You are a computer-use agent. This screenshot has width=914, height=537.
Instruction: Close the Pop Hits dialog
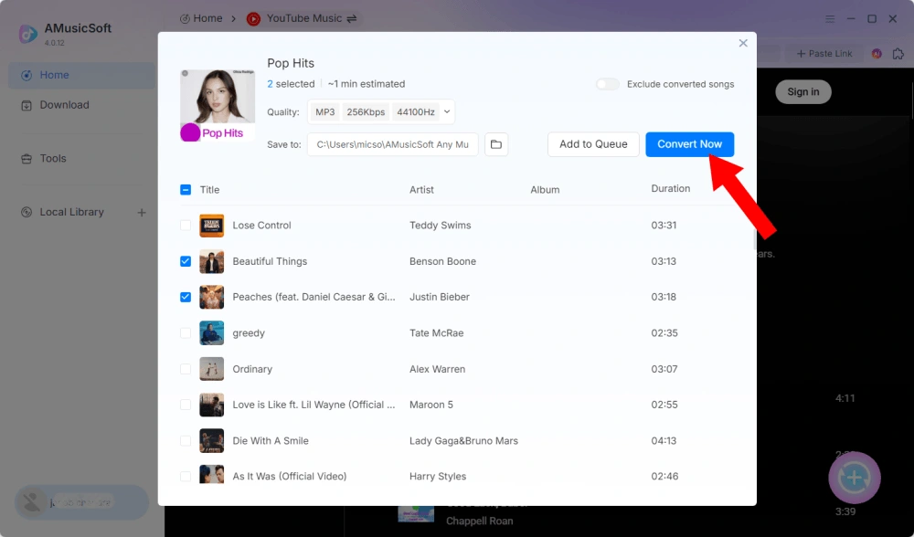click(x=742, y=43)
